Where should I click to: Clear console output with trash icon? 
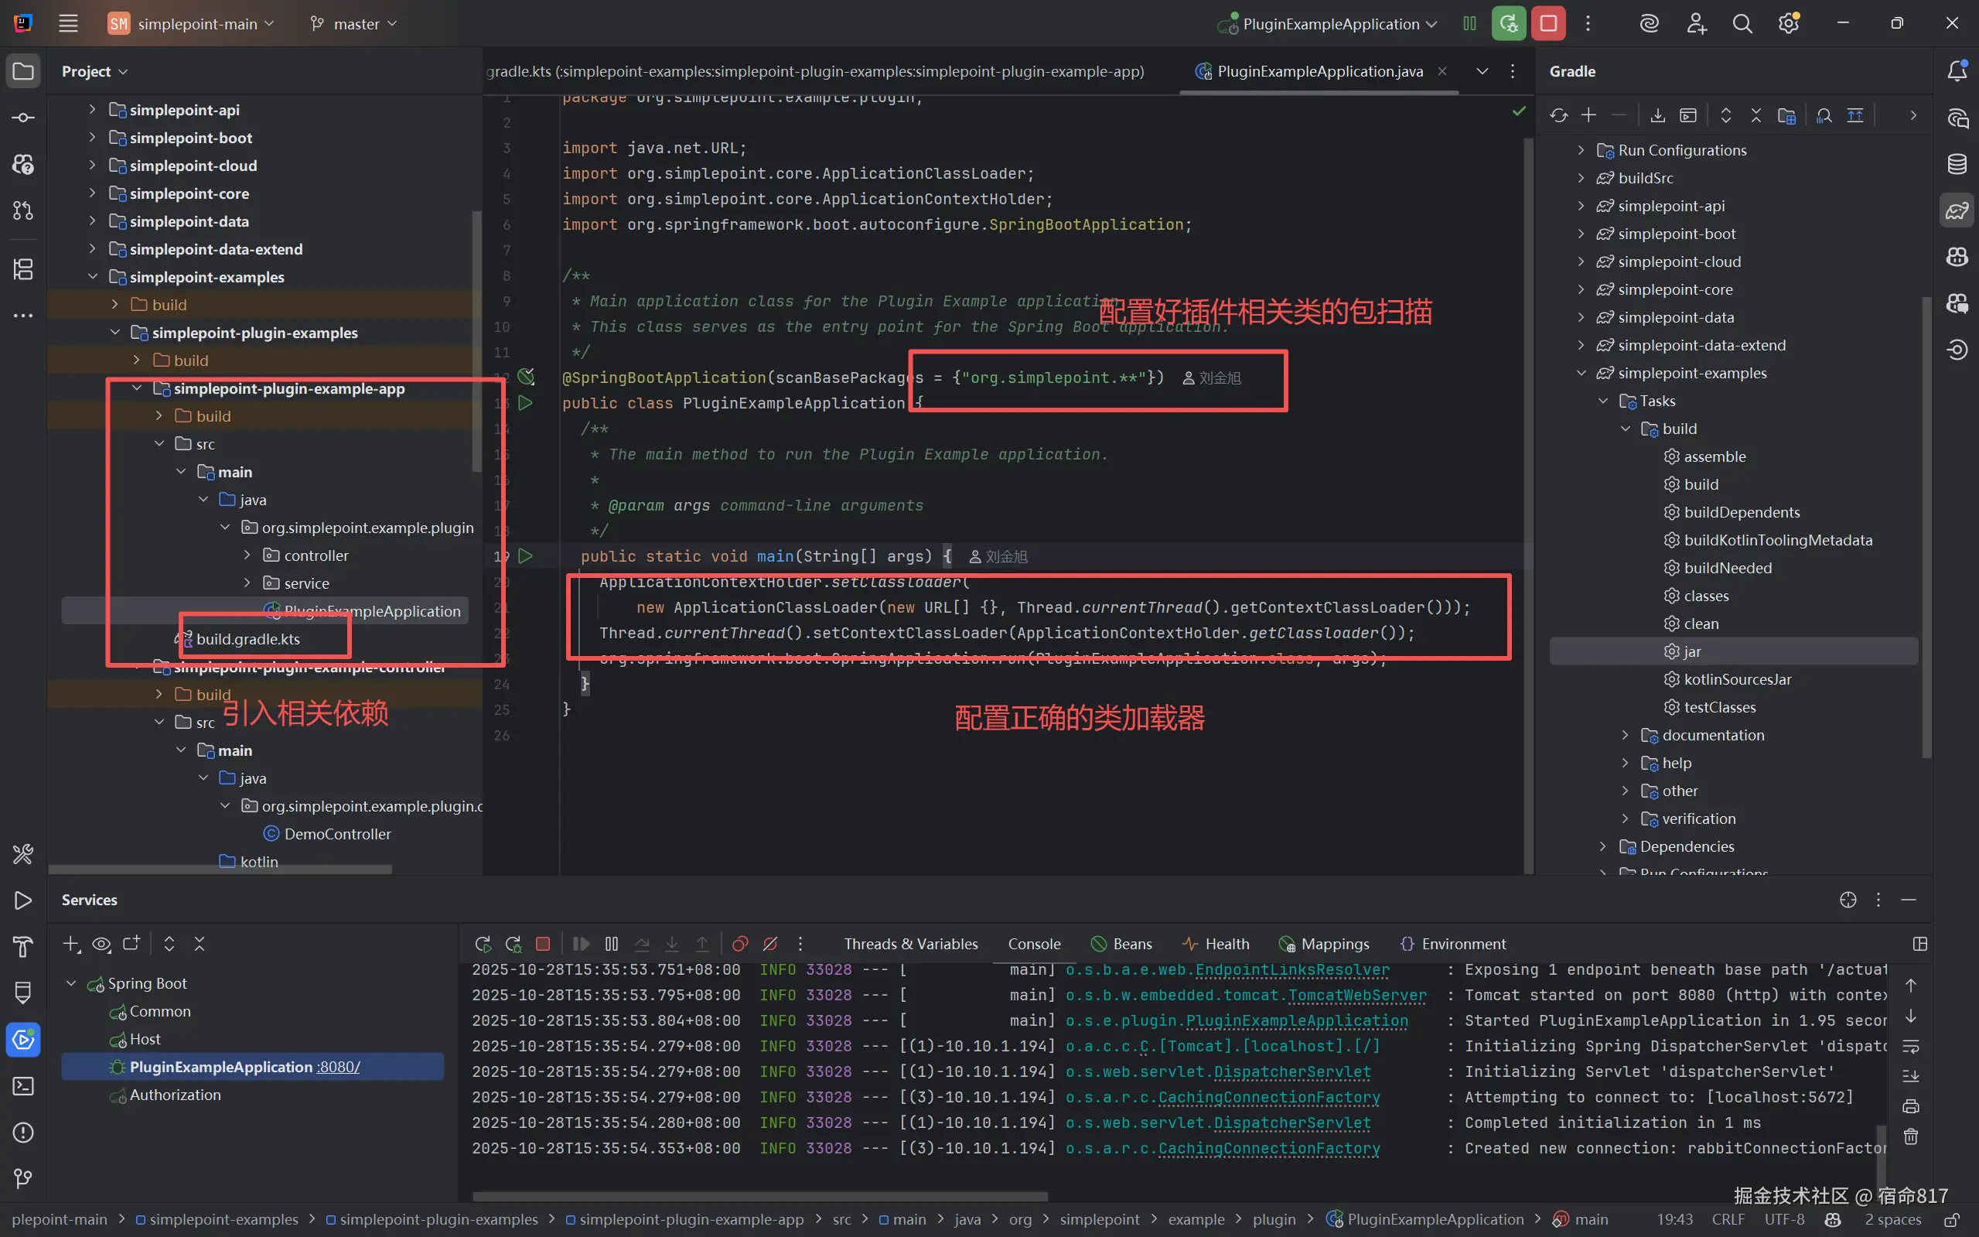(1910, 1136)
